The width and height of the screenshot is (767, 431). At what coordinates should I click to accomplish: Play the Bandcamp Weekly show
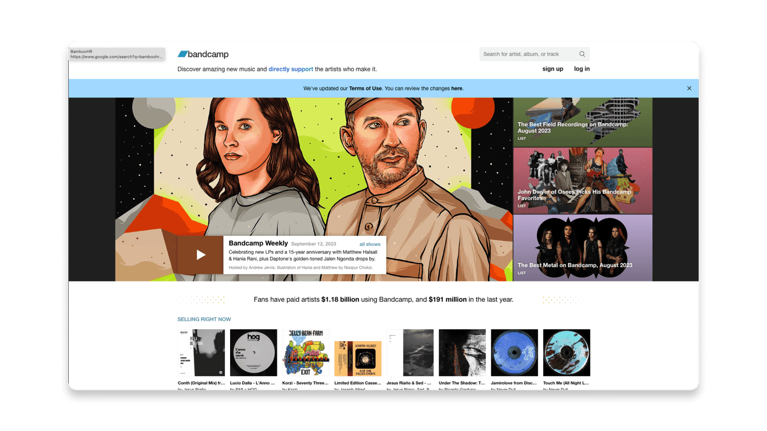point(200,255)
